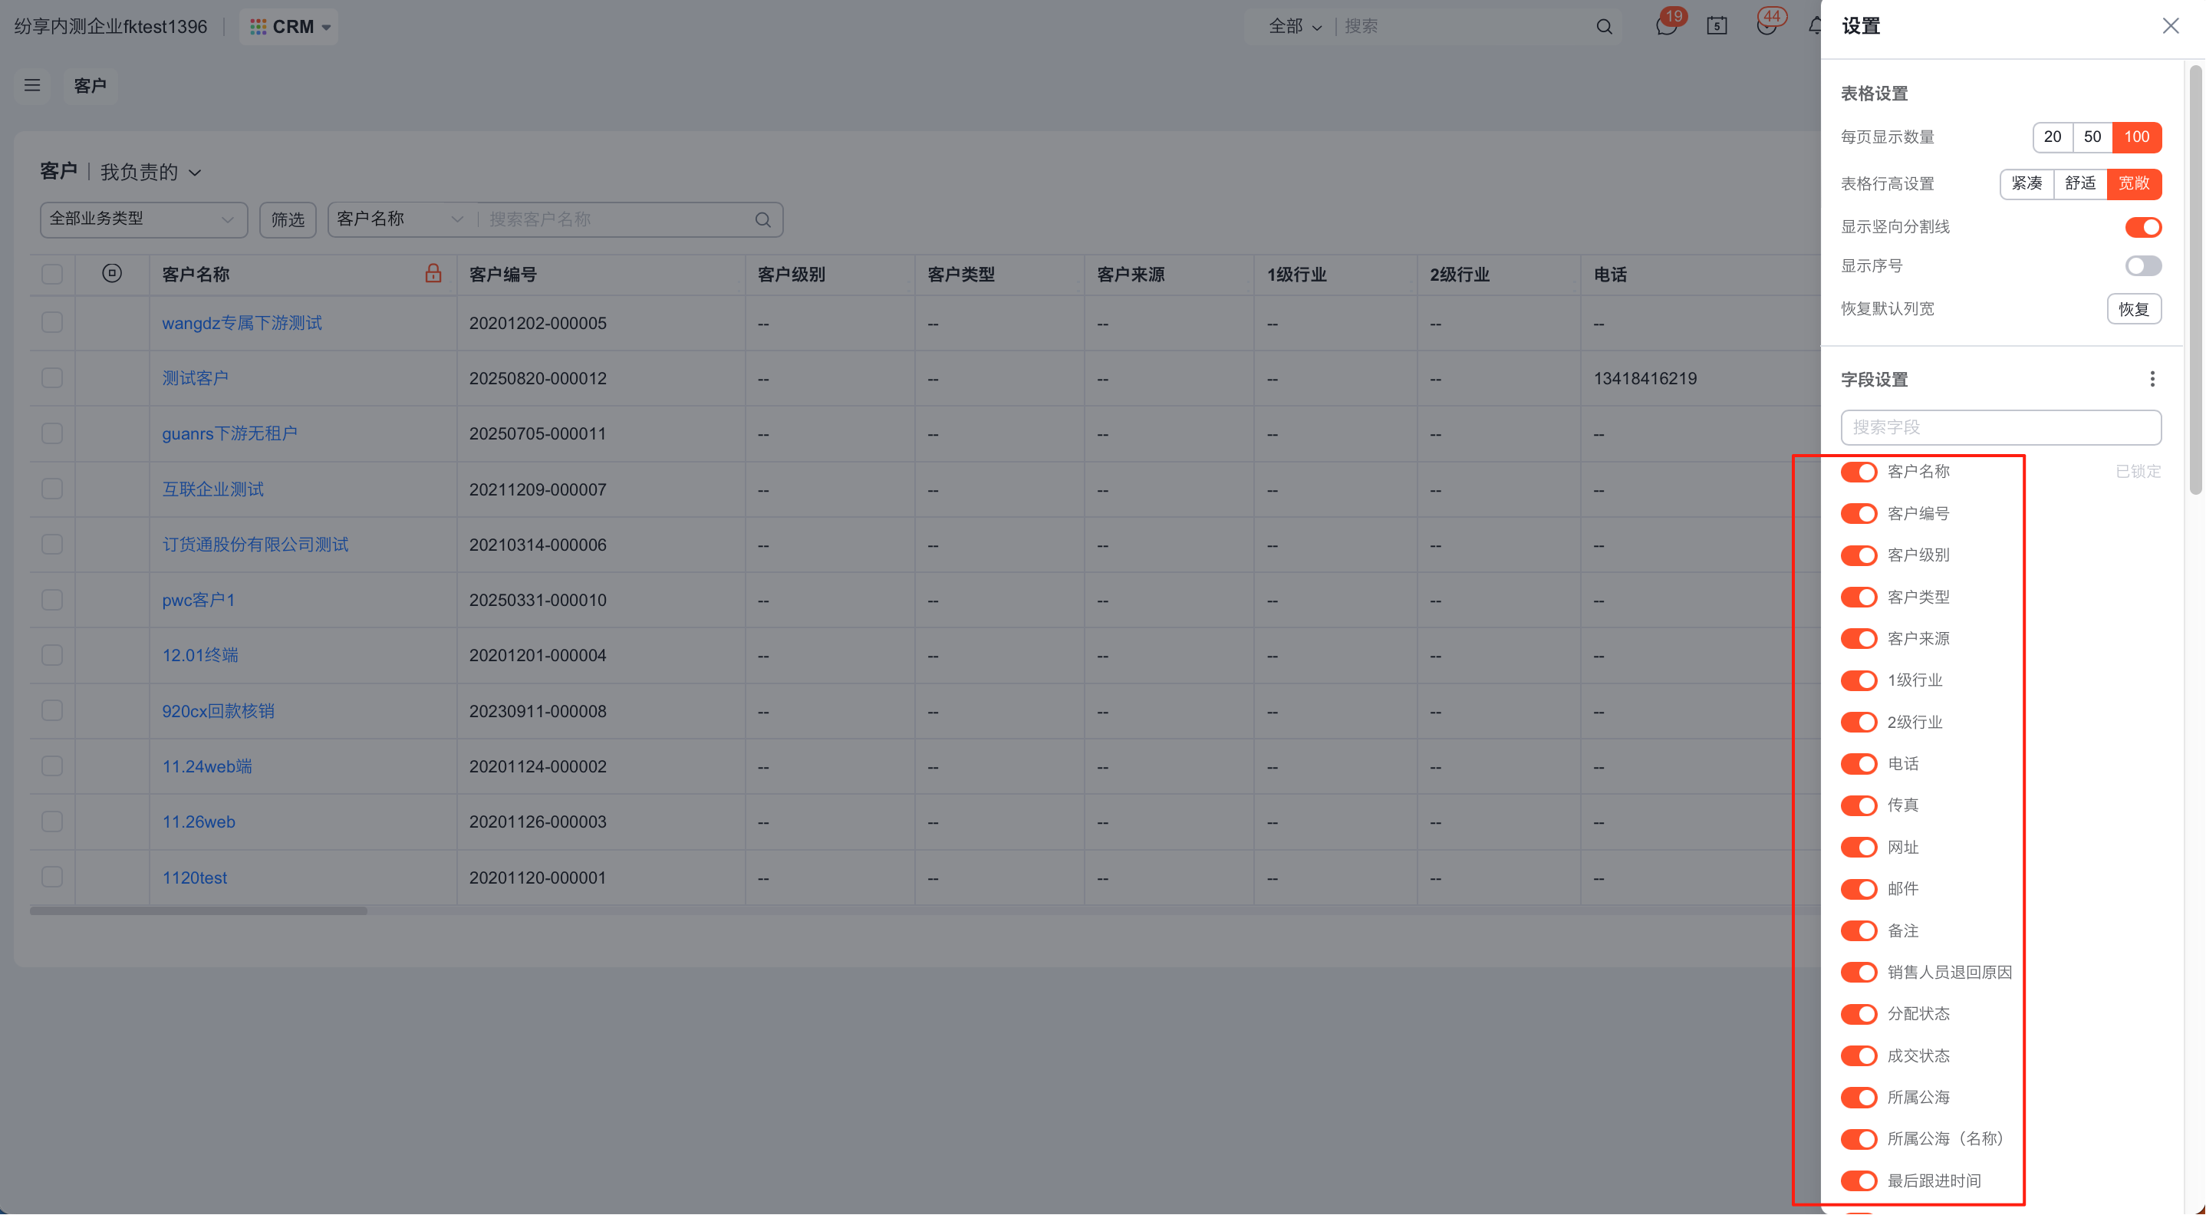The width and height of the screenshot is (2206, 1215).
Task: Open the three-dot menu beside 字段设置
Action: pyautogui.click(x=2152, y=380)
